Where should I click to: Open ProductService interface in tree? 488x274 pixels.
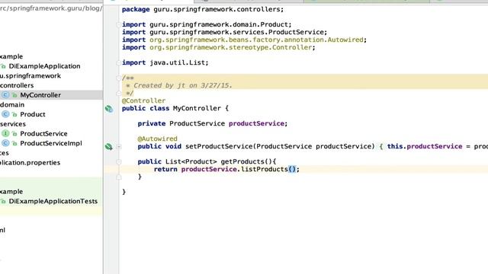(x=43, y=134)
